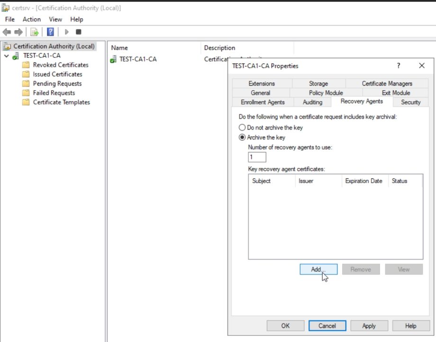Click the Back navigation arrow in the toolbar
436x342 pixels.
pos(6,32)
